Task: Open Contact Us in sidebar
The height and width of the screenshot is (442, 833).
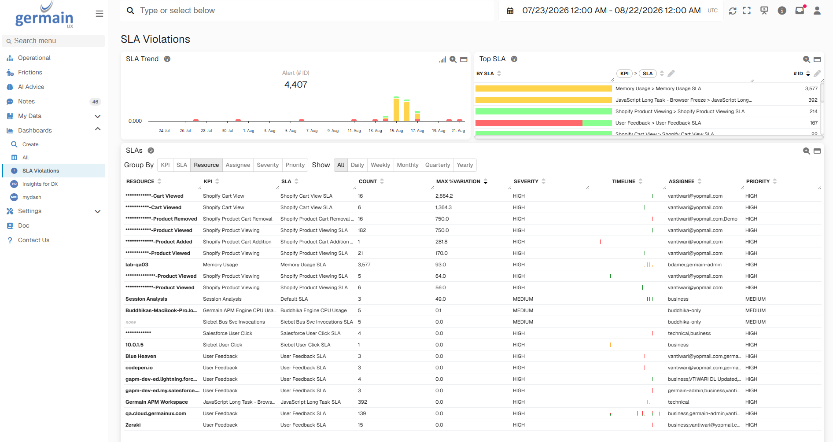Action: 33,240
